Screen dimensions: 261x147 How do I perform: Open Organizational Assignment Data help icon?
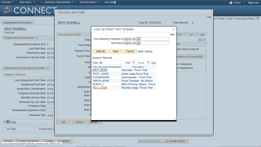coord(48,68)
